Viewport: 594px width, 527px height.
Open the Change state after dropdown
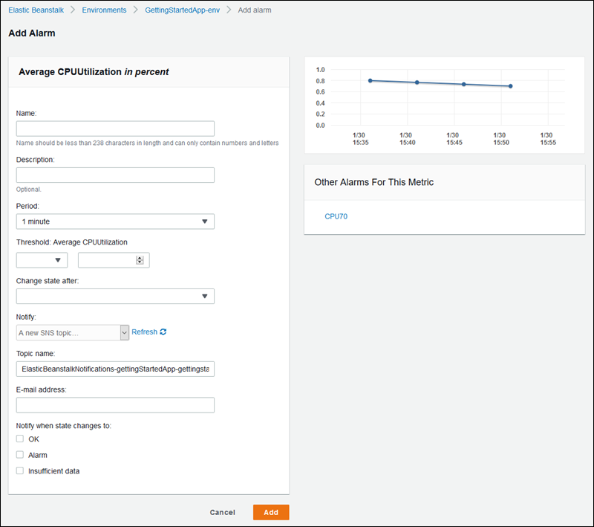[x=115, y=297]
